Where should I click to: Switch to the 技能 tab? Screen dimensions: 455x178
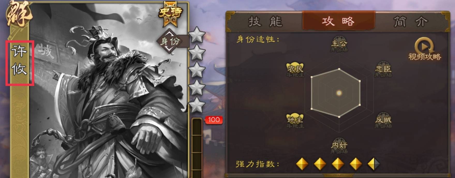265,21
